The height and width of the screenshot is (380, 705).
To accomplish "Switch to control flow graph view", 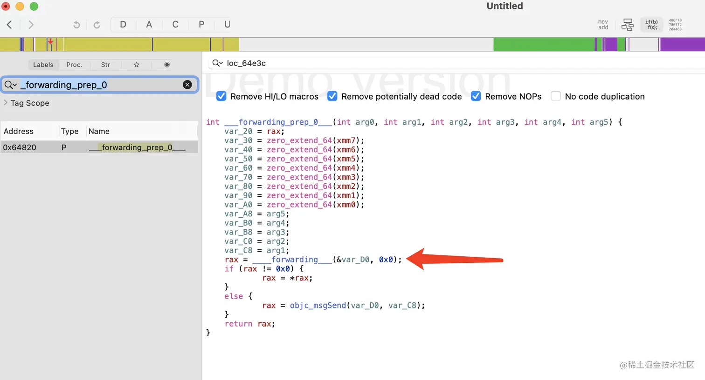I will coord(628,25).
